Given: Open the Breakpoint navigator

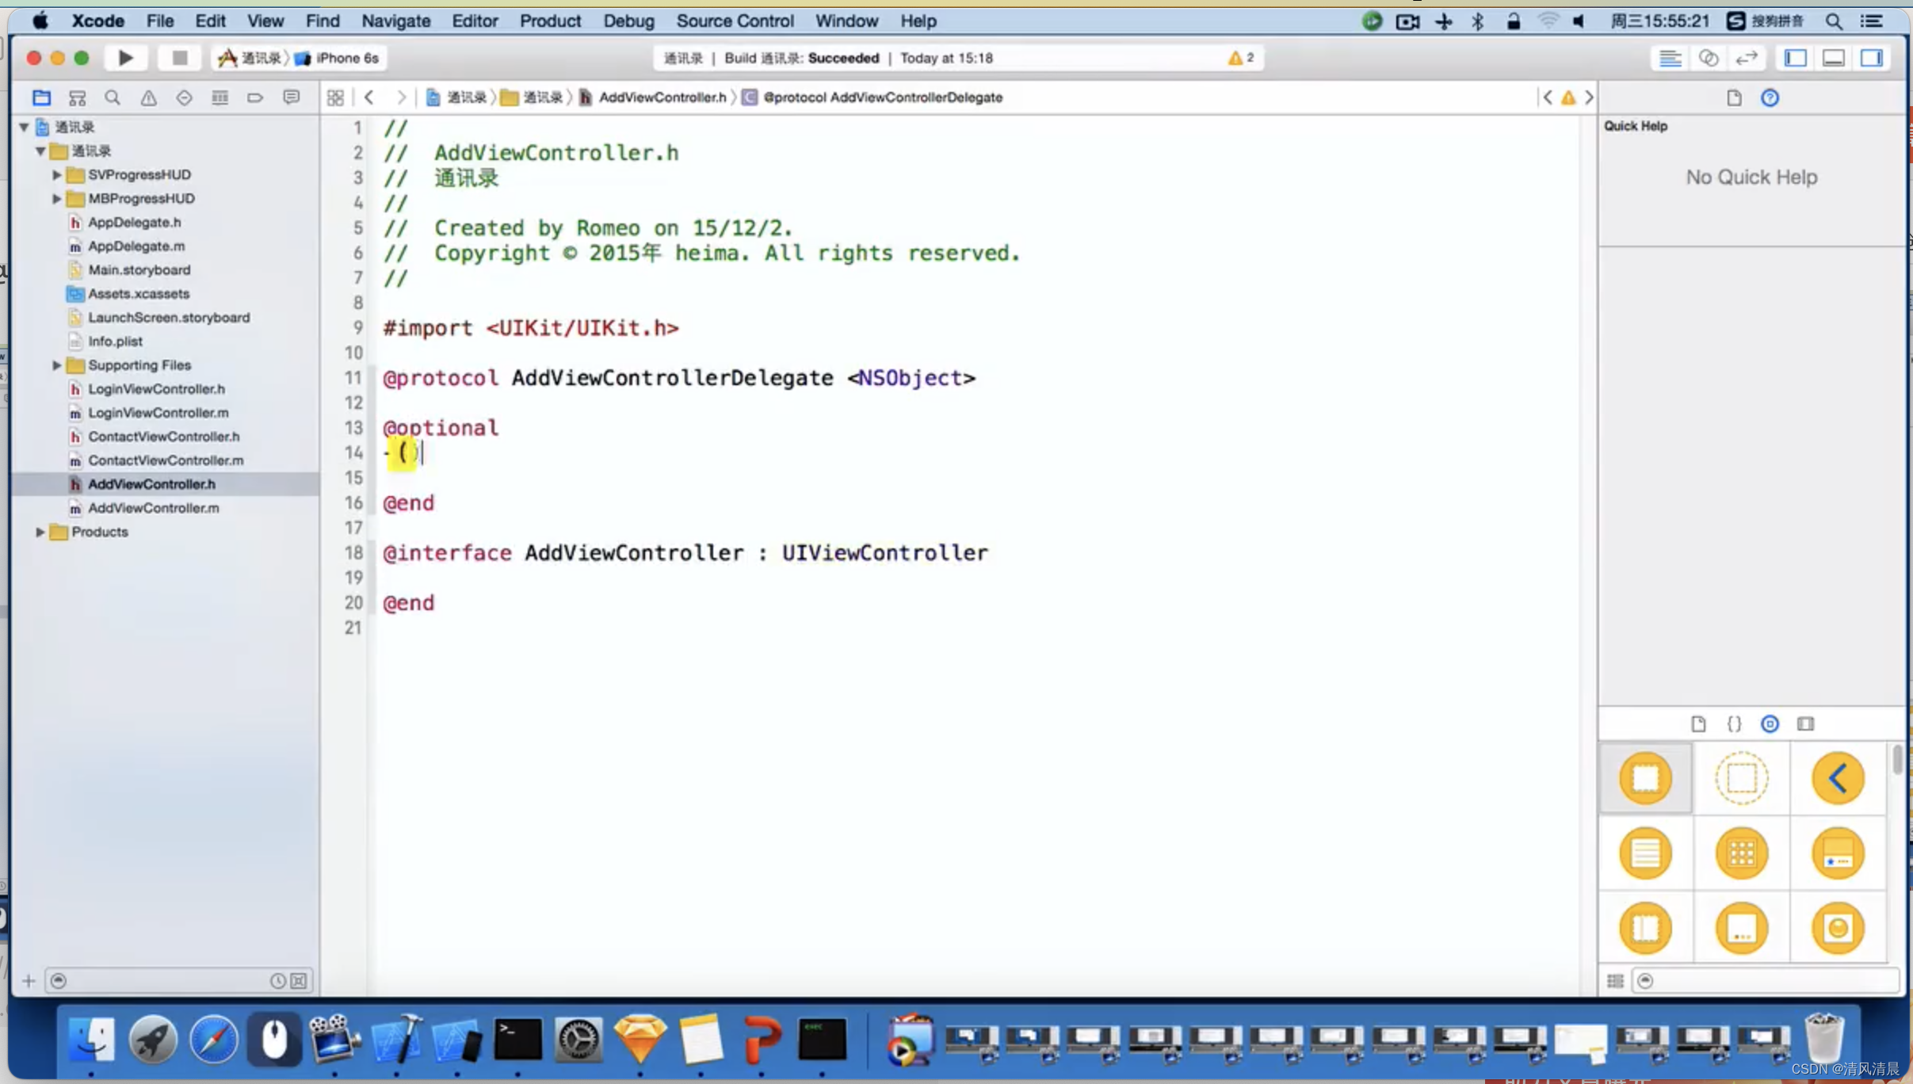Looking at the screenshot, I should click(x=255, y=97).
